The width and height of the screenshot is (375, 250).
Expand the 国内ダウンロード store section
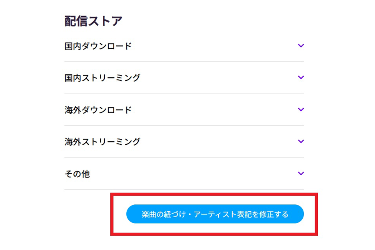tap(184, 46)
